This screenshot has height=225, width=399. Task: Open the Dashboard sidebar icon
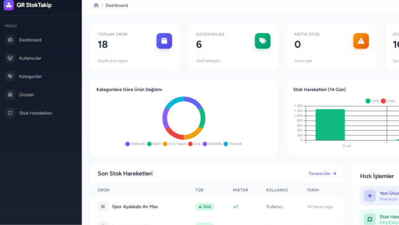point(10,40)
